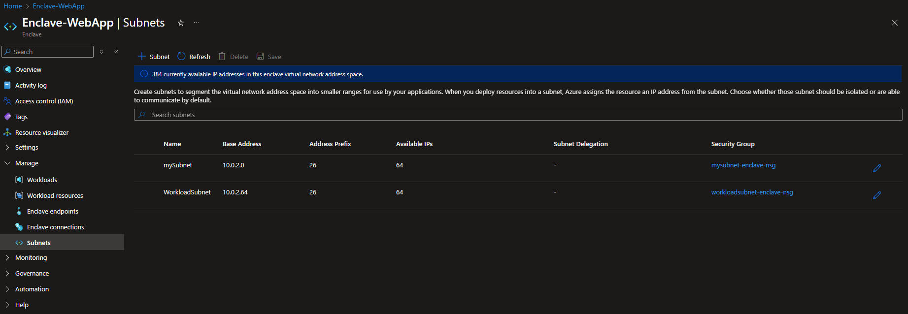Open workloadsubnet-enclave-nsg security group link

coord(752,192)
